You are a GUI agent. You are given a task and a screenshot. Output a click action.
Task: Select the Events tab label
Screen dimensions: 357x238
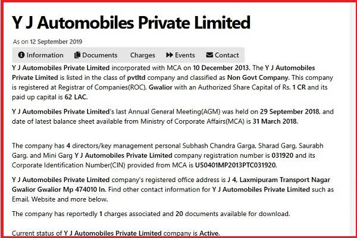click(x=184, y=55)
